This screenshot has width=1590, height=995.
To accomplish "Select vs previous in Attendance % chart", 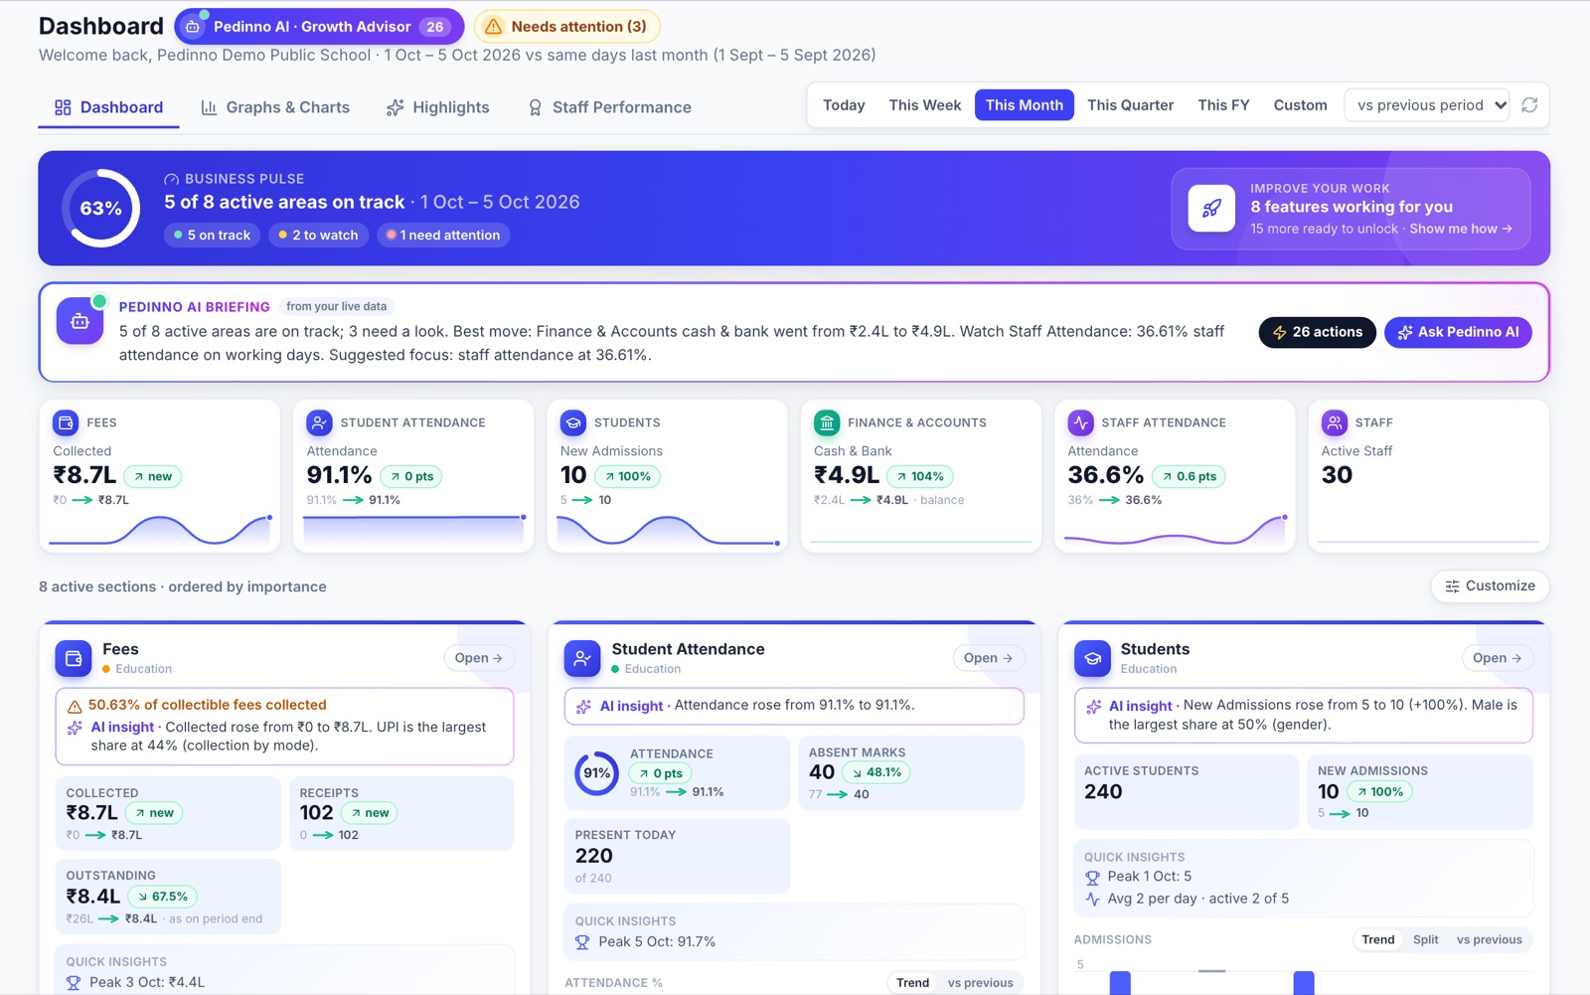I will coord(980,983).
